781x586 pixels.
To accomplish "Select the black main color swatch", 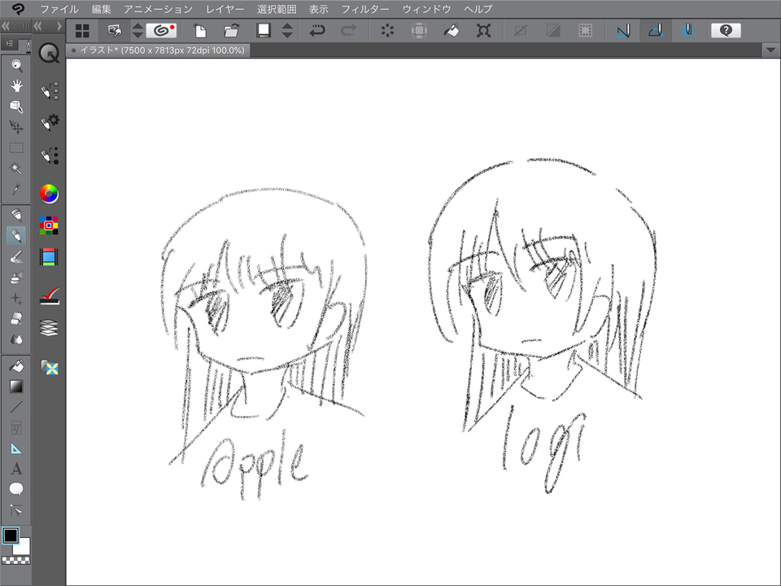I will point(11,536).
